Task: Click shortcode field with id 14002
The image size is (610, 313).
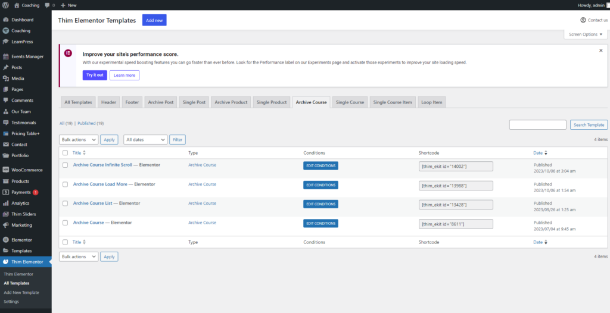Action: [456, 166]
